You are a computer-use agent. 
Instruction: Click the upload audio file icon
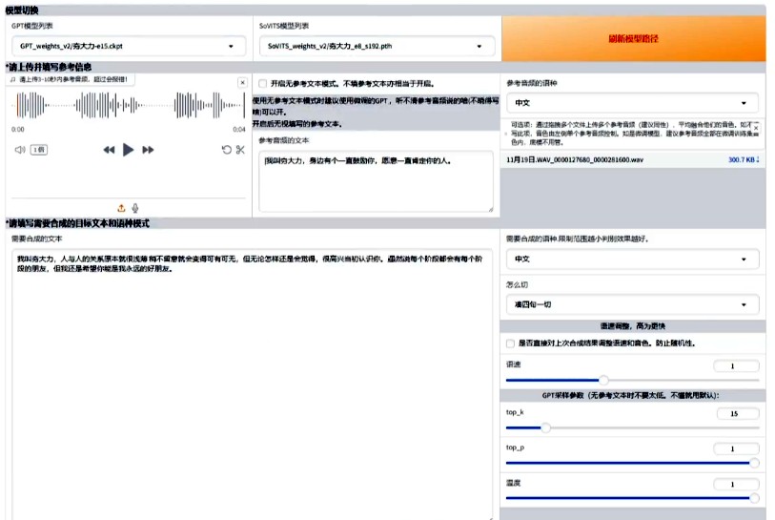pyautogui.click(x=121, y=207)
